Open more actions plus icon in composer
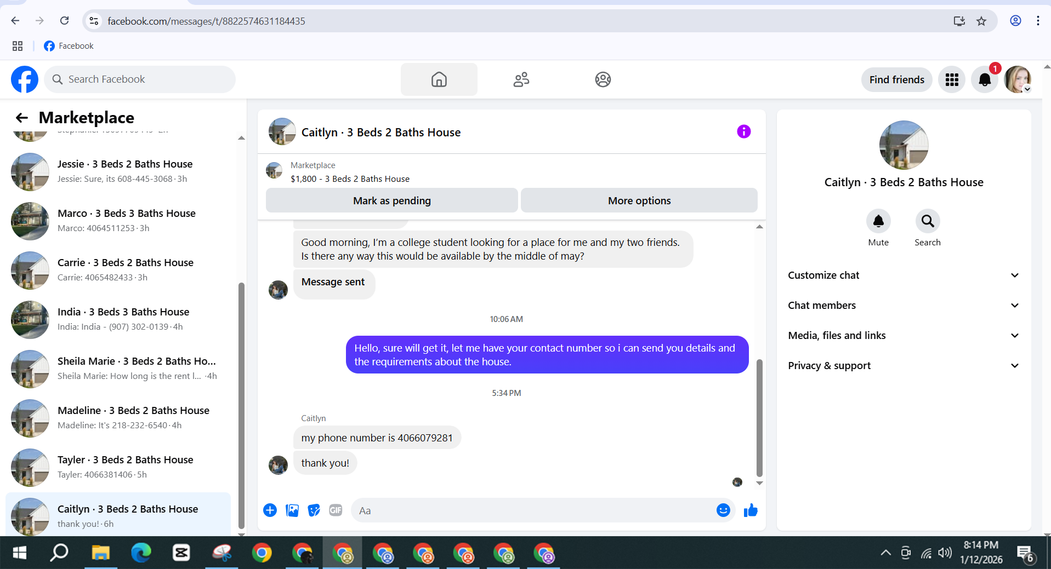Viewport: 1051px width, 569px height. (270, 510)
